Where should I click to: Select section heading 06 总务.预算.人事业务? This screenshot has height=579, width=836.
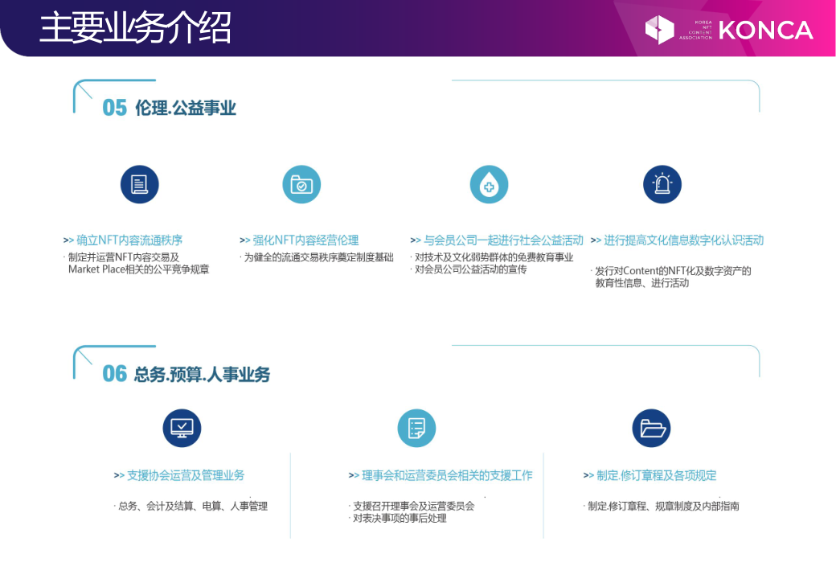(186, 374)
